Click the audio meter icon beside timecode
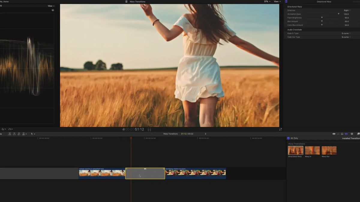 point(149,130)
